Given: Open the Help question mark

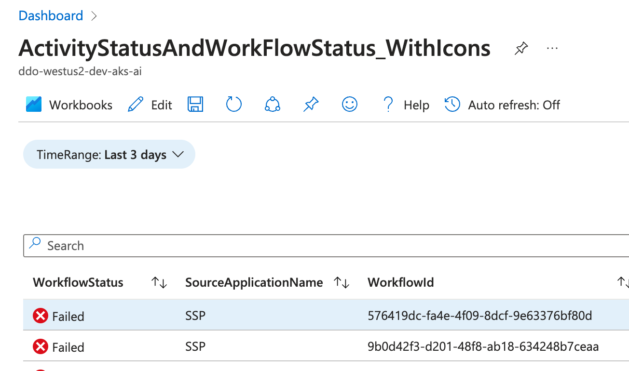Looking at the screenshot, I should (388, 105).
